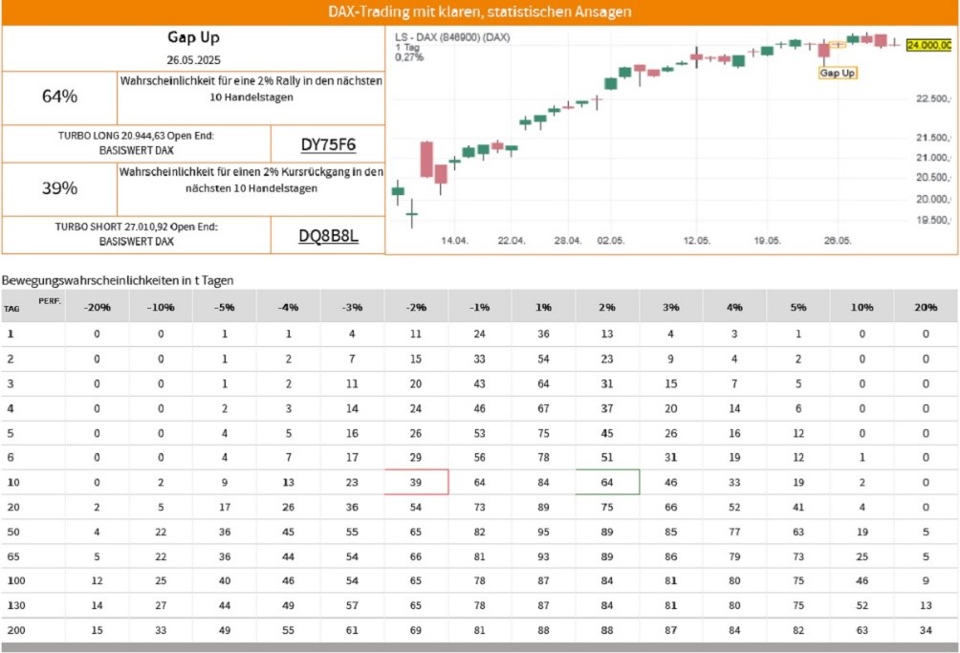
Task: Click the orange DAX-Trading header banner
Action: [x=480, y=12]
